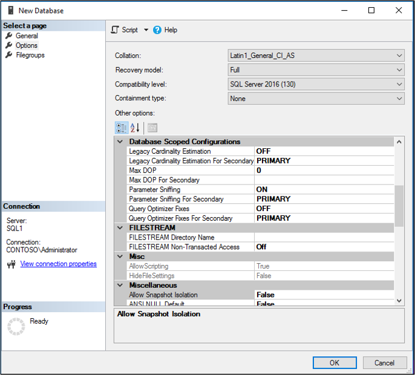
Task: Click the connection properties icon
Action: pyautogui.click(x=11, y=264)
